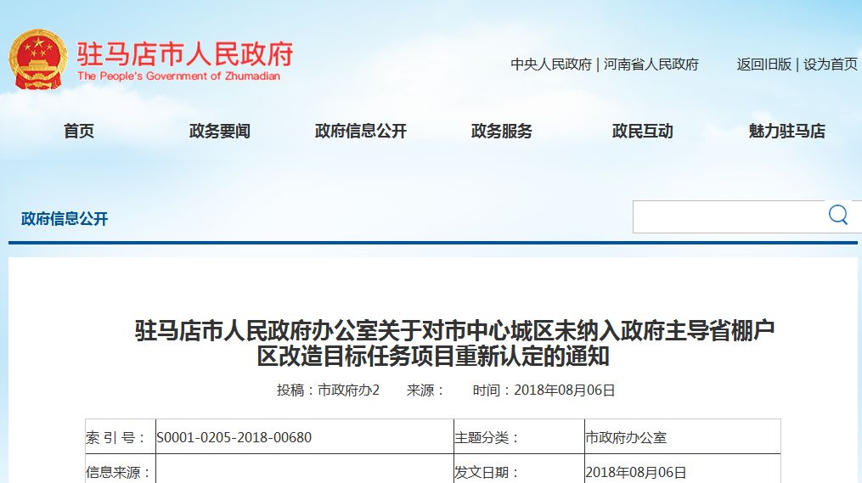The width and height of the screenshot is (862, 483).
Task: Open the 政府信息公开 navigation menu item
Action: click(x=361, y=131)
